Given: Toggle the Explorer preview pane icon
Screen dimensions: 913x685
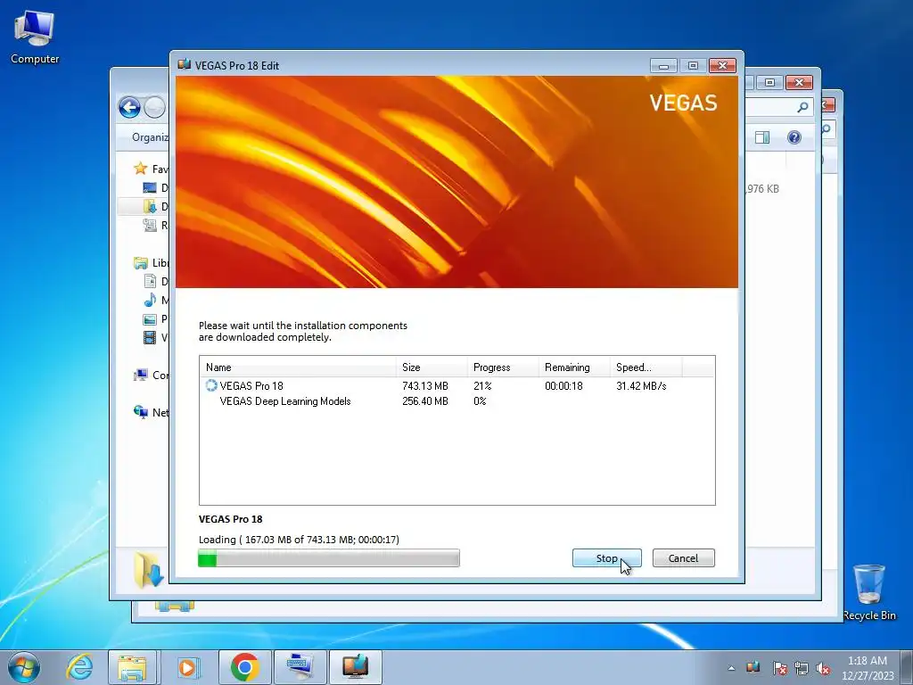Looking at the screenshot, I should click(x=762, y=136).
